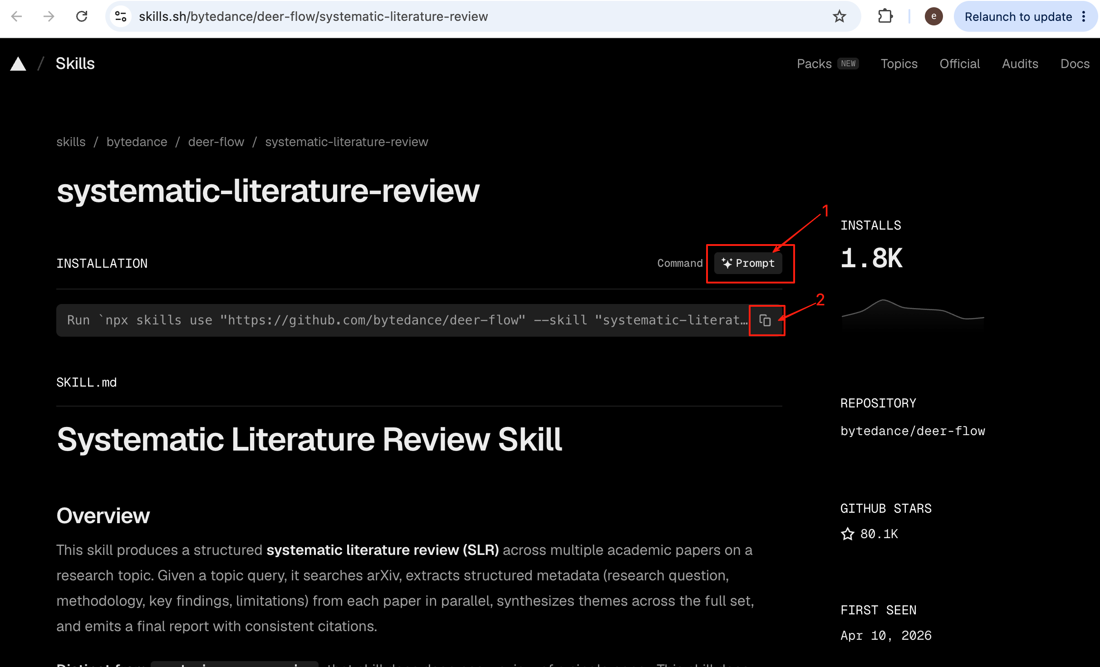
Task: Open the bytedance/deer-flow repository link
Action: pos(913,431)
